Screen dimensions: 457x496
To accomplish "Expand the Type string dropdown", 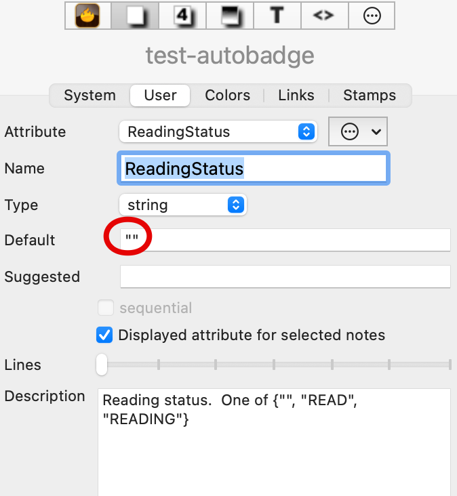I will pos(182,205).
